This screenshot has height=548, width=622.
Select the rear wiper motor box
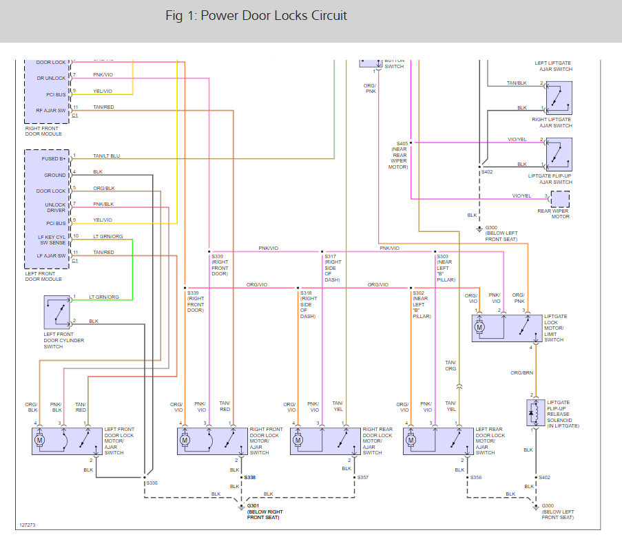[559, 199]
